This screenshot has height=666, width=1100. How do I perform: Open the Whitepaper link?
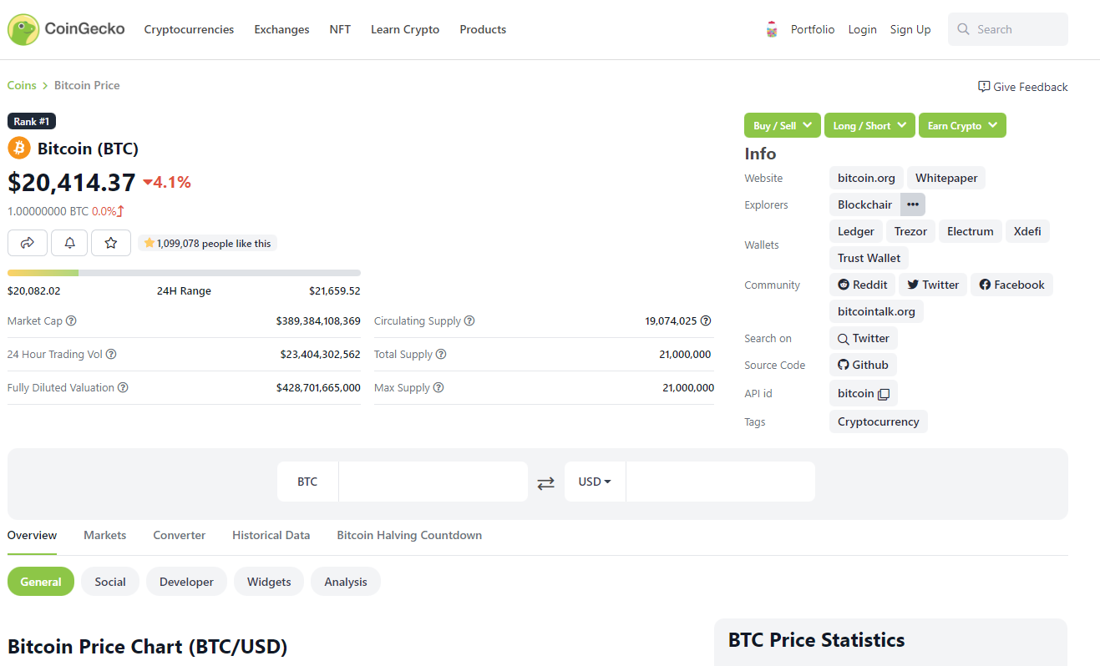[x=946, y=178]
